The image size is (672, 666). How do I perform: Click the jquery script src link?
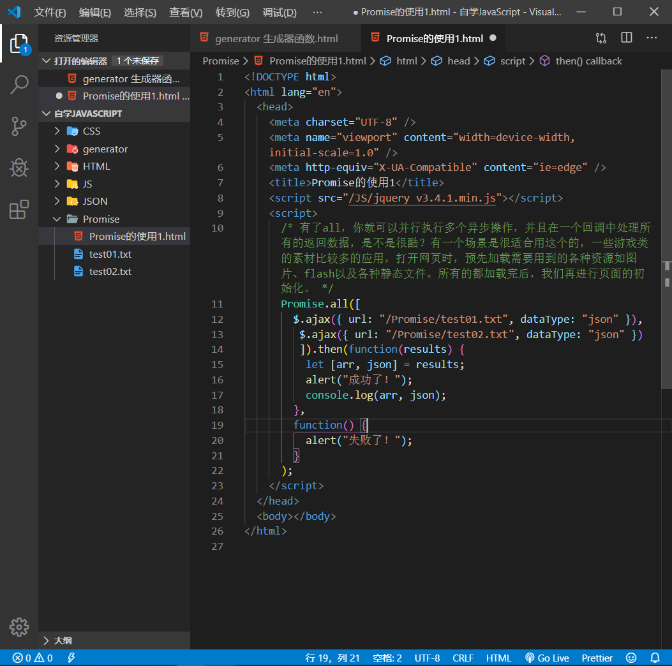tap(422, 198)
